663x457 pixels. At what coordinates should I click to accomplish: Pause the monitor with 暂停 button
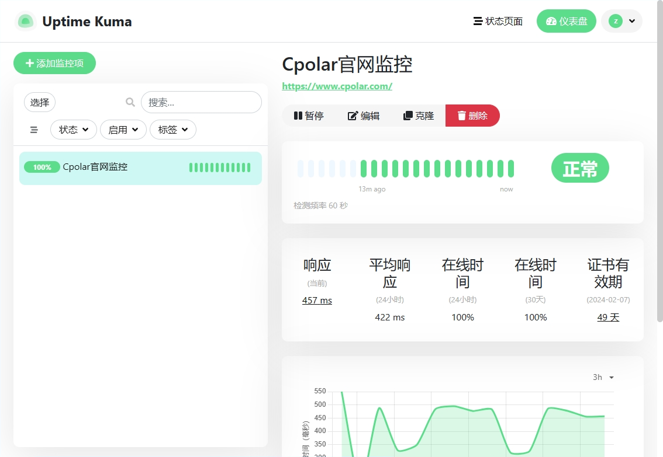coord(309,116)
